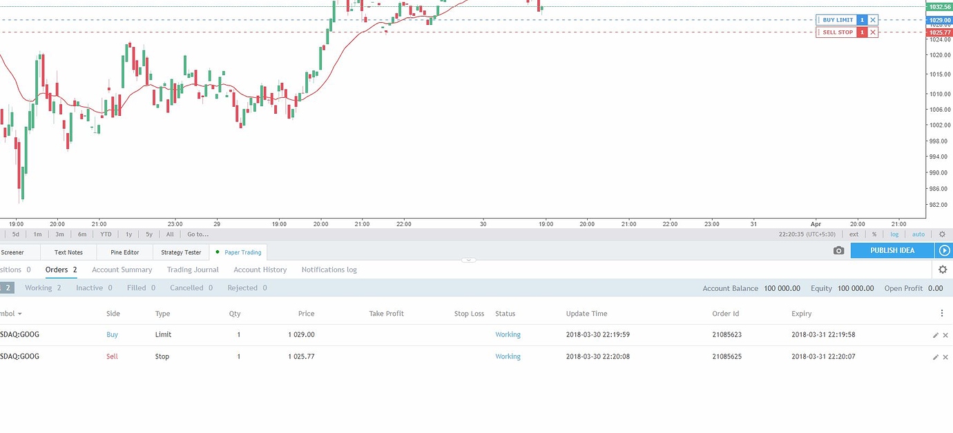Screen dimensions: 953x433
Task: Select the YTD time range
Action: (105, 234)
